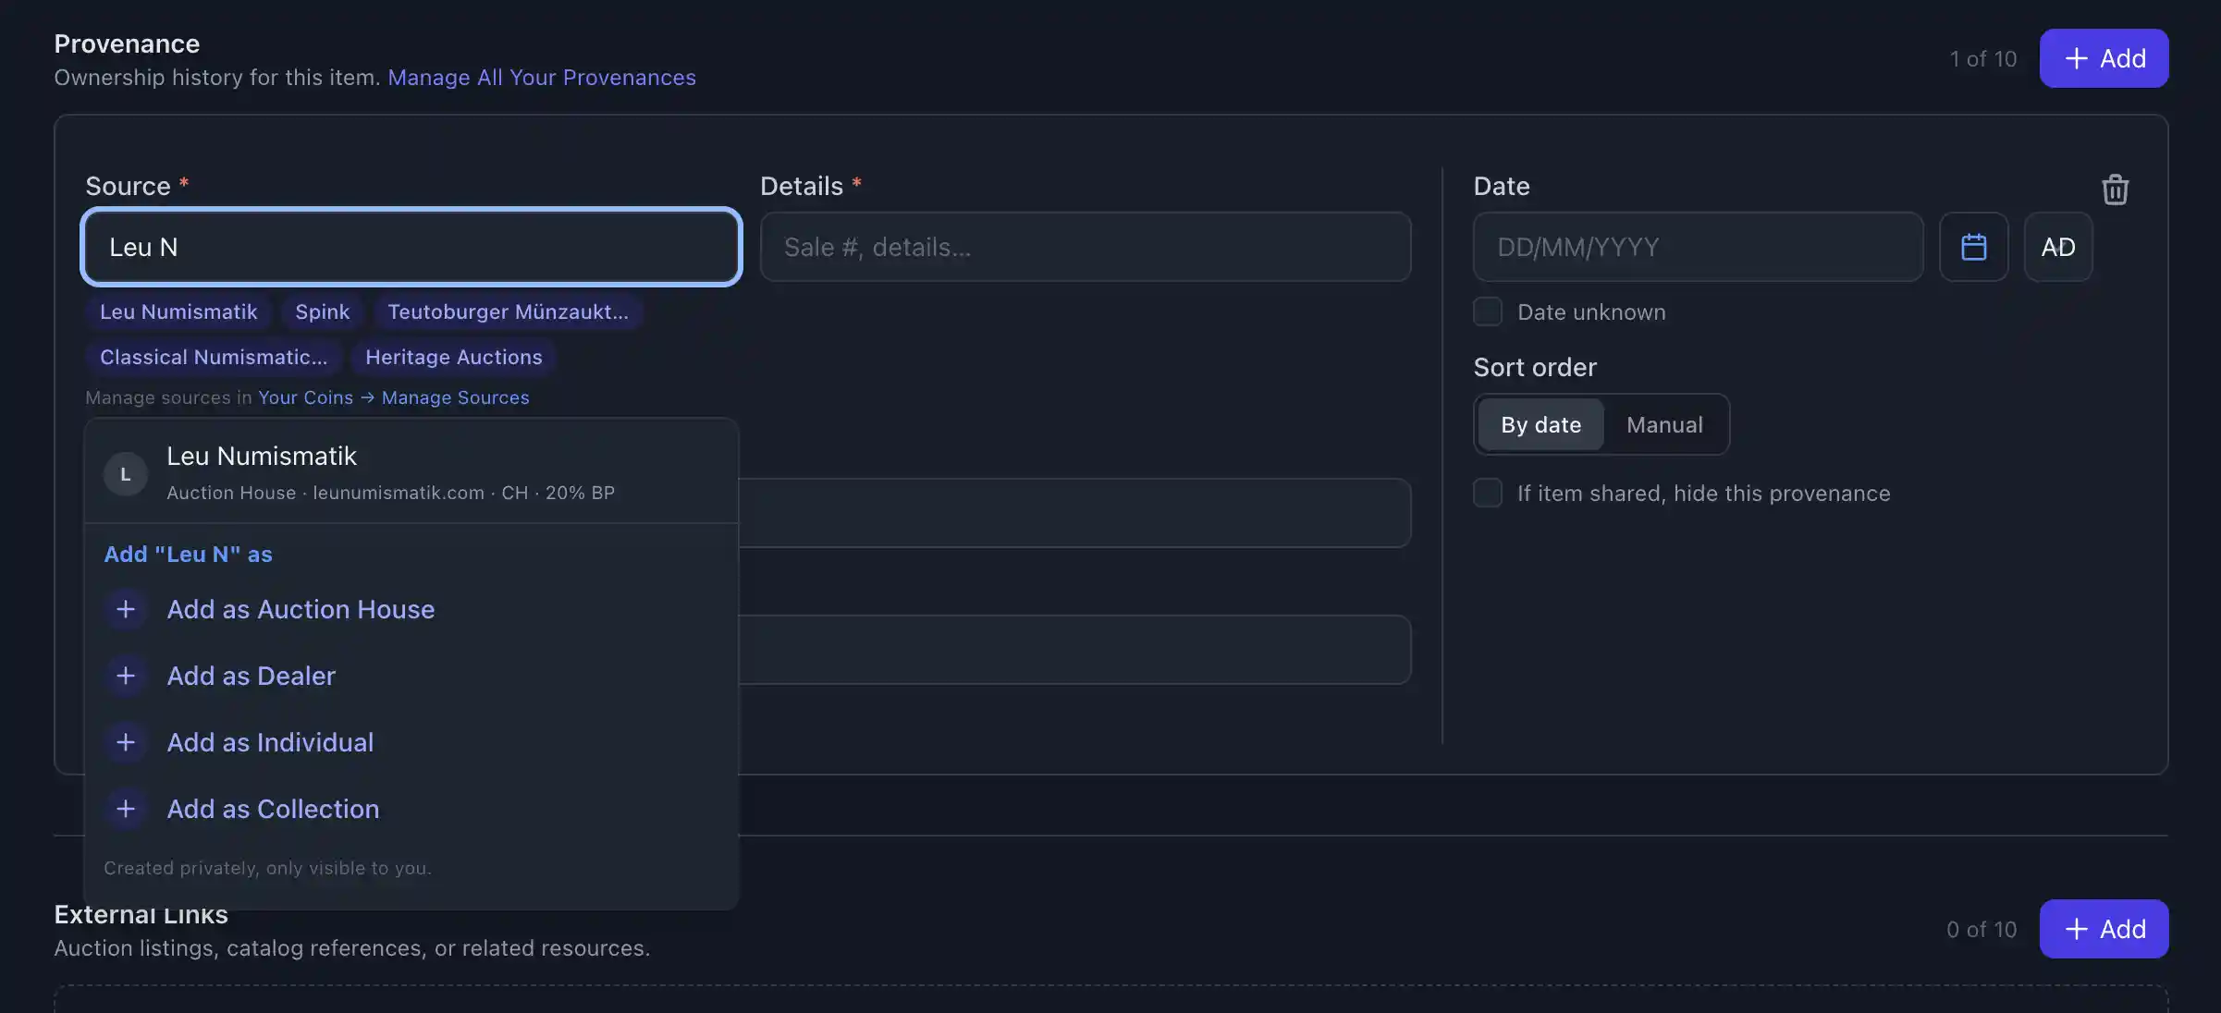Switch sort order to By date
The image size is (2221, 1013).
click(x=1540, y=424)
